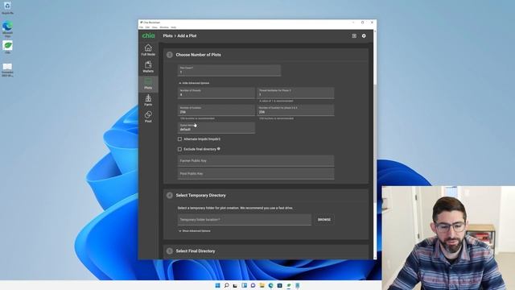
Task: Open the Window menu
Action: tap(164, 27)
